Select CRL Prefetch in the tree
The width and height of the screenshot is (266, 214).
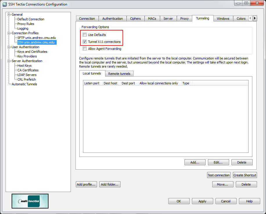click(27, 79)
